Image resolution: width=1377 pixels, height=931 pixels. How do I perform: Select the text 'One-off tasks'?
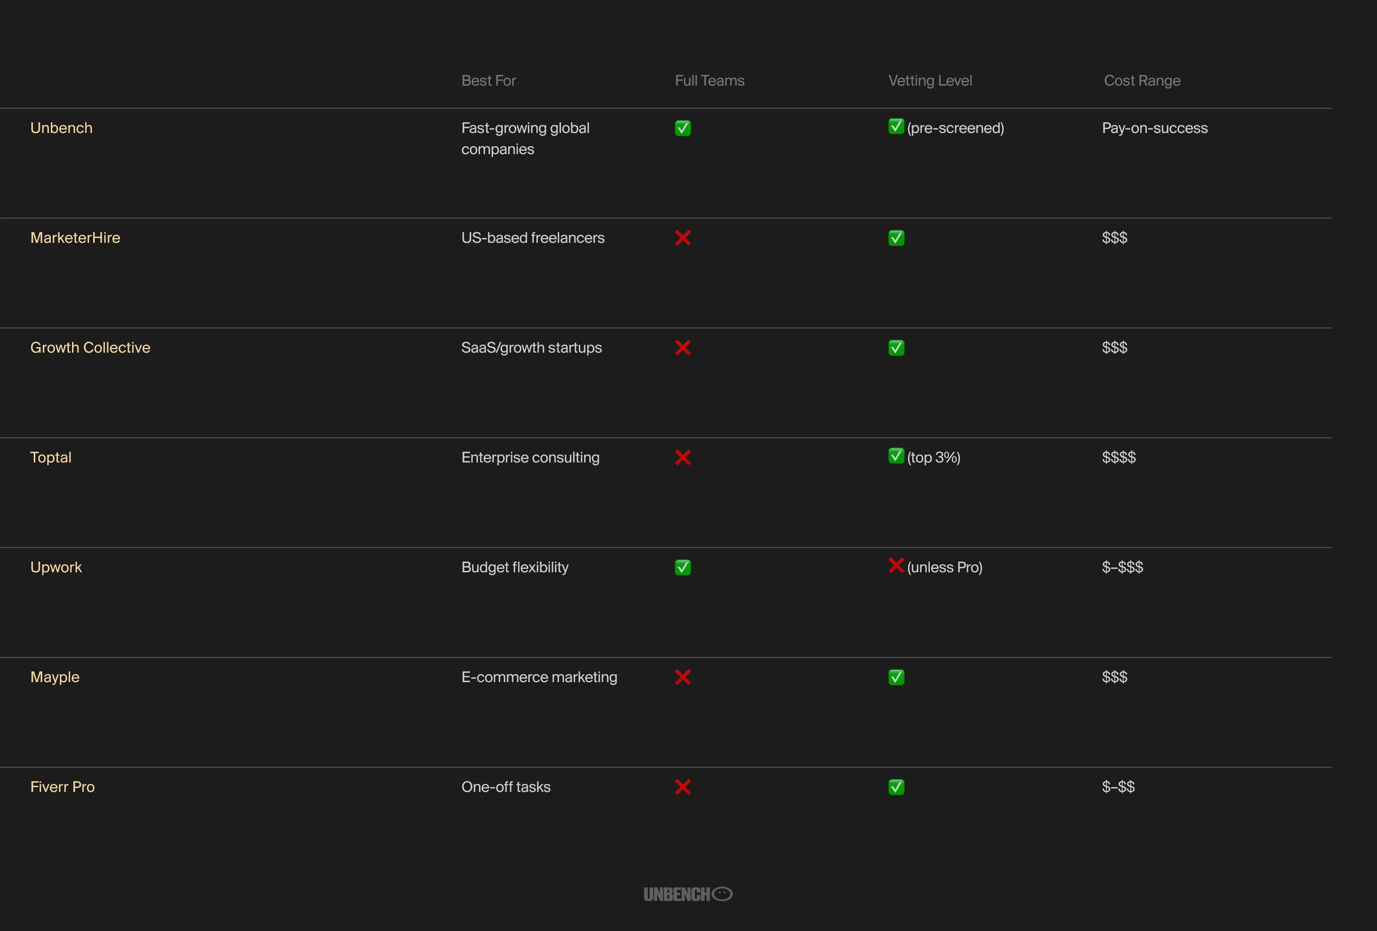pyautogui.click(x=505, y=787)
